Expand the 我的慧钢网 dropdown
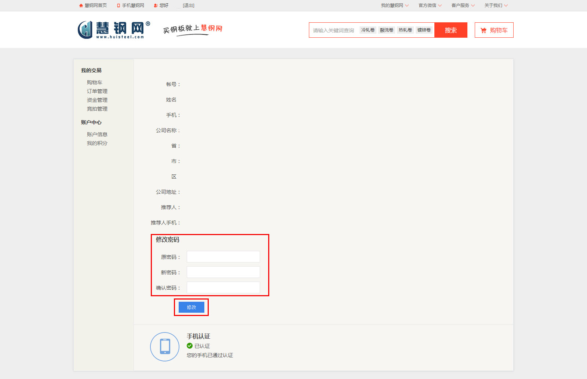 click(394, 5)
